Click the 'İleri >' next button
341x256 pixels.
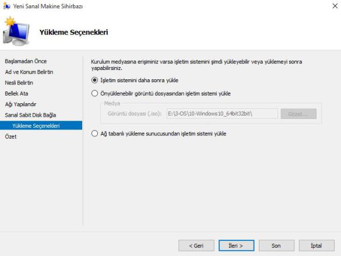click(237, 246)
